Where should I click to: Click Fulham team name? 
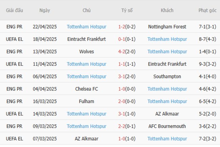click(x=86, y=102)
